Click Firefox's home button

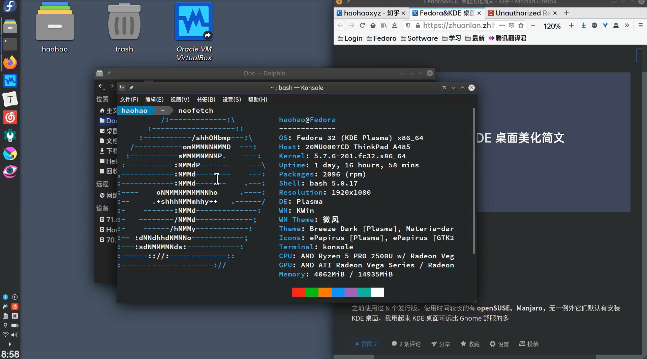(x=373, y=25)
